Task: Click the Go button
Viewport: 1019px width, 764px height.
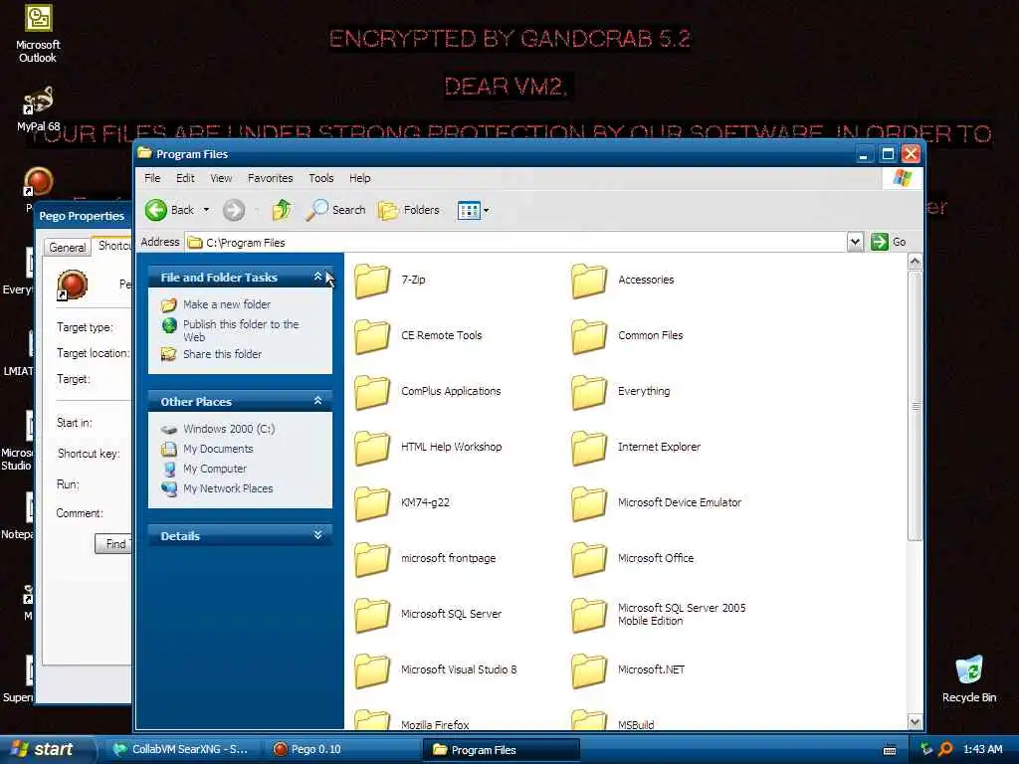Action: click(889, 242)
